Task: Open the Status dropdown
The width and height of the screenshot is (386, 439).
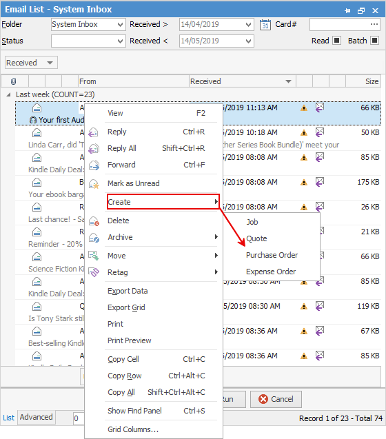Action: coord(88,41)
